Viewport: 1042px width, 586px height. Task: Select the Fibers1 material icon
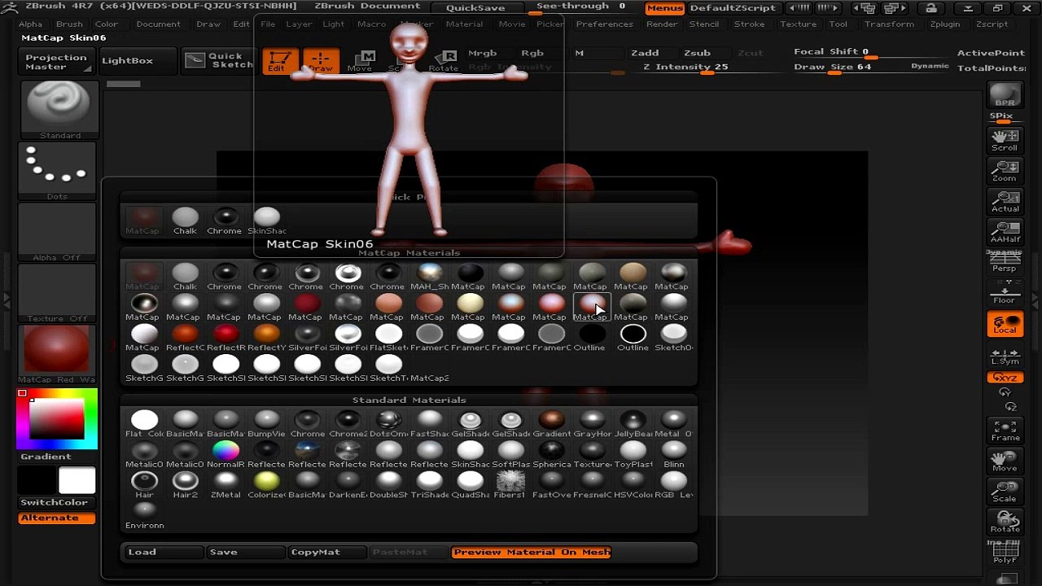(510, 484)
